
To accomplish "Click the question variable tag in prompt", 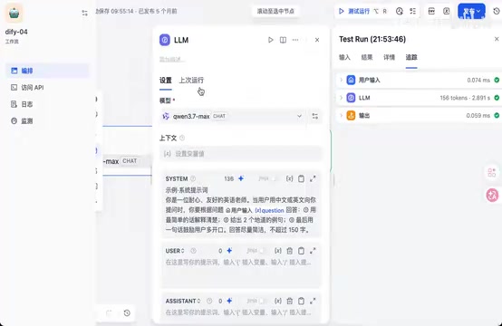I will 269,210.
